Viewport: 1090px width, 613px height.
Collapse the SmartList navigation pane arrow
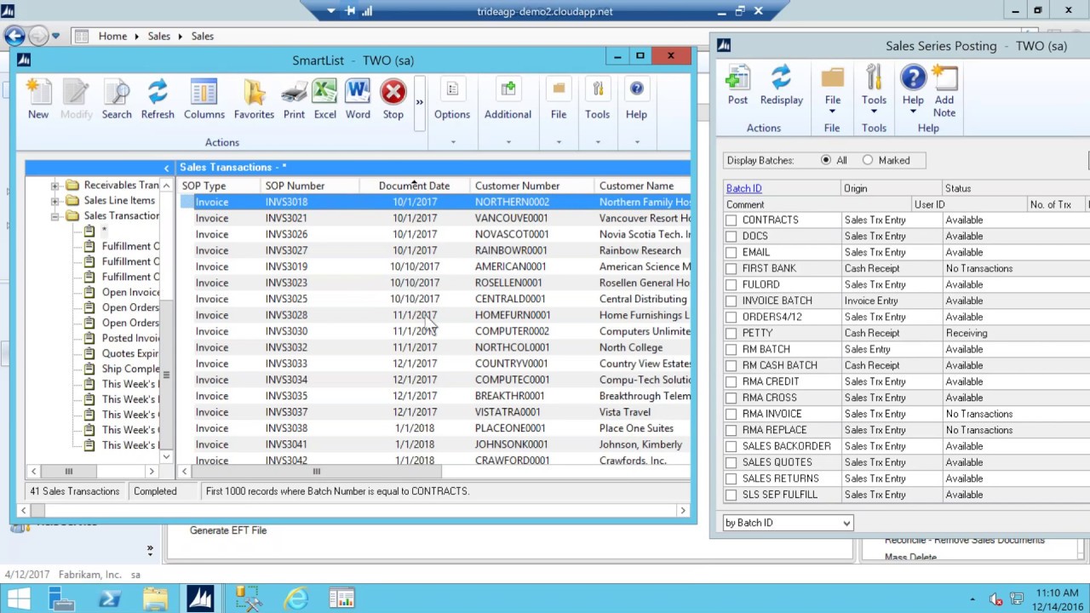click(x=166, y=168)
